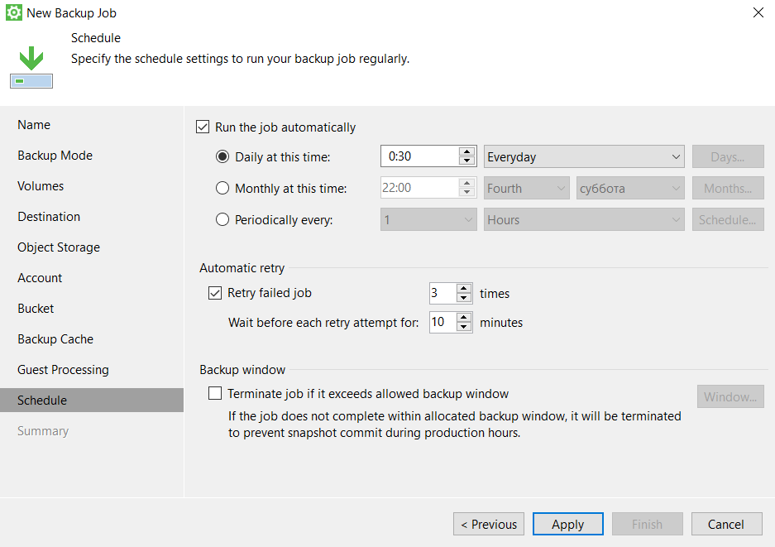Screen dimensions: 775x547
Task: Decrease retry wait minutes with down arrow
Action: (463, 328)
